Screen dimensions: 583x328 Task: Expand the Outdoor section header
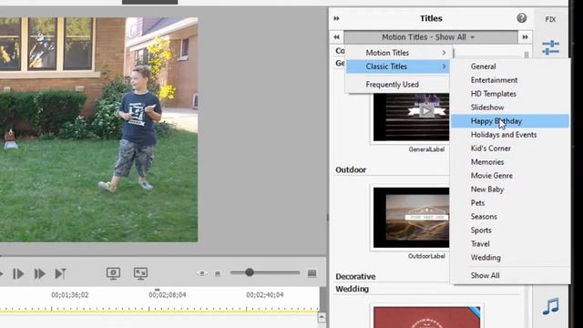[x=351, y=170]
